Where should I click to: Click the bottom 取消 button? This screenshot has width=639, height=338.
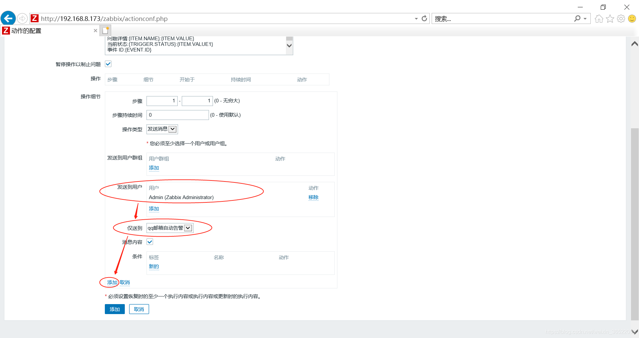coord(139,309)
